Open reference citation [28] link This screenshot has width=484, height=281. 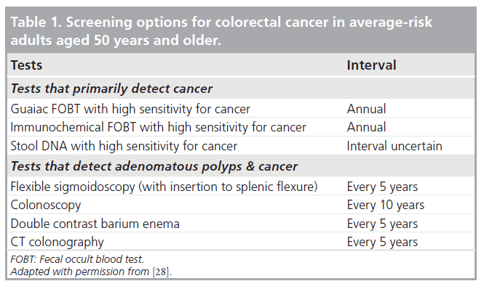161,272
